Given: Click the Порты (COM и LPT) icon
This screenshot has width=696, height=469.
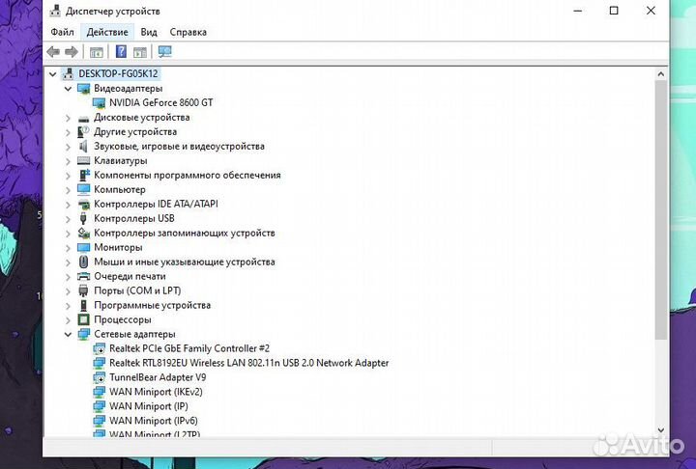Looking at the screenshot, I should click(x=83, y=290).
